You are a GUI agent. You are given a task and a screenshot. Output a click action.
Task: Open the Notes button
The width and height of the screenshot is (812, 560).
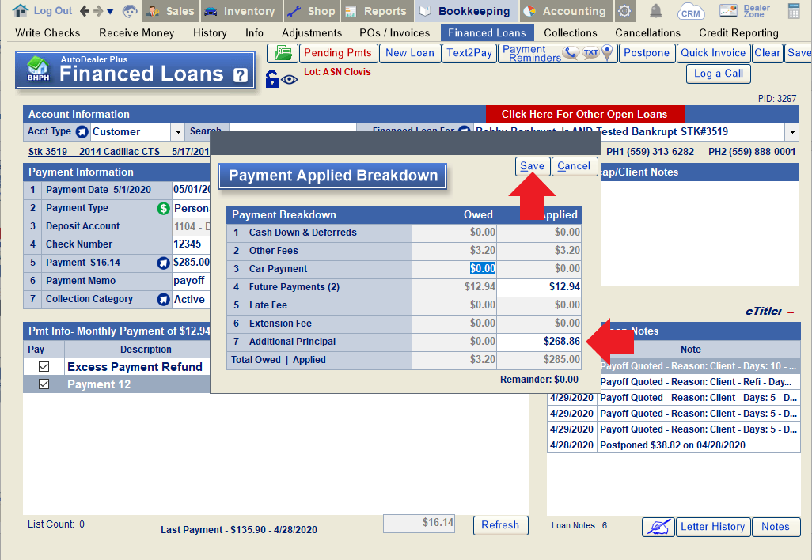tap(776, 527)
